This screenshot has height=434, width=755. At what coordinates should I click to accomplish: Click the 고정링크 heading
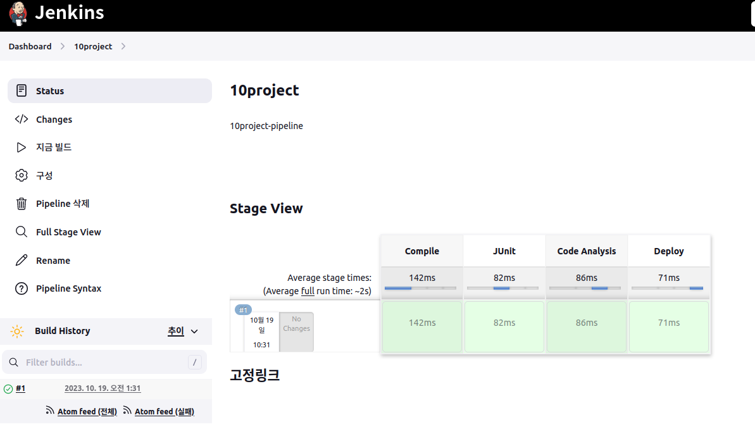click(254, 375)
